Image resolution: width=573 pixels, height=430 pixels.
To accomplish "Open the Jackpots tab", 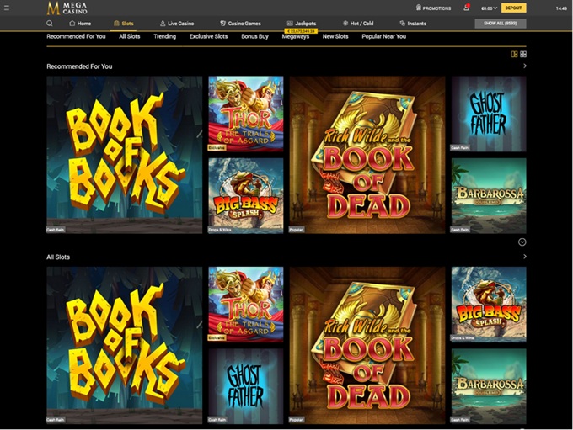I will click(301, 24).
